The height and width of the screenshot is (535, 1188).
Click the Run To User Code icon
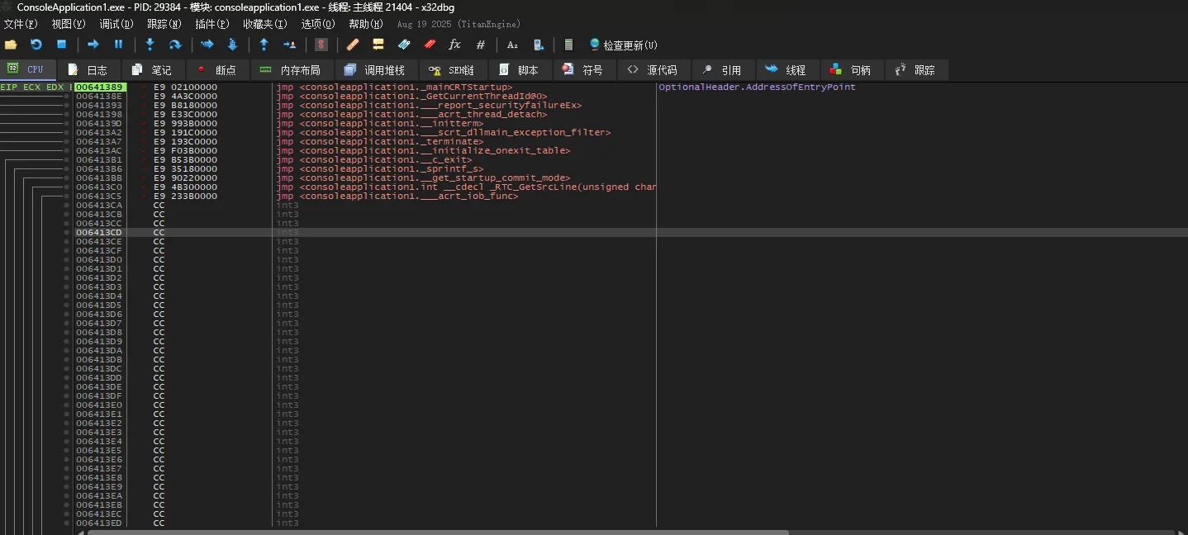(289, 45)
